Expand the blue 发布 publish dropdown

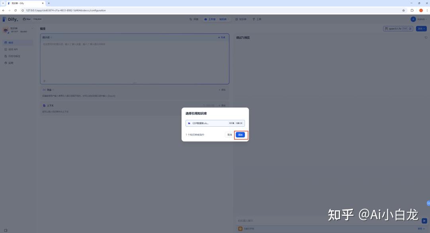coord(421,29)
